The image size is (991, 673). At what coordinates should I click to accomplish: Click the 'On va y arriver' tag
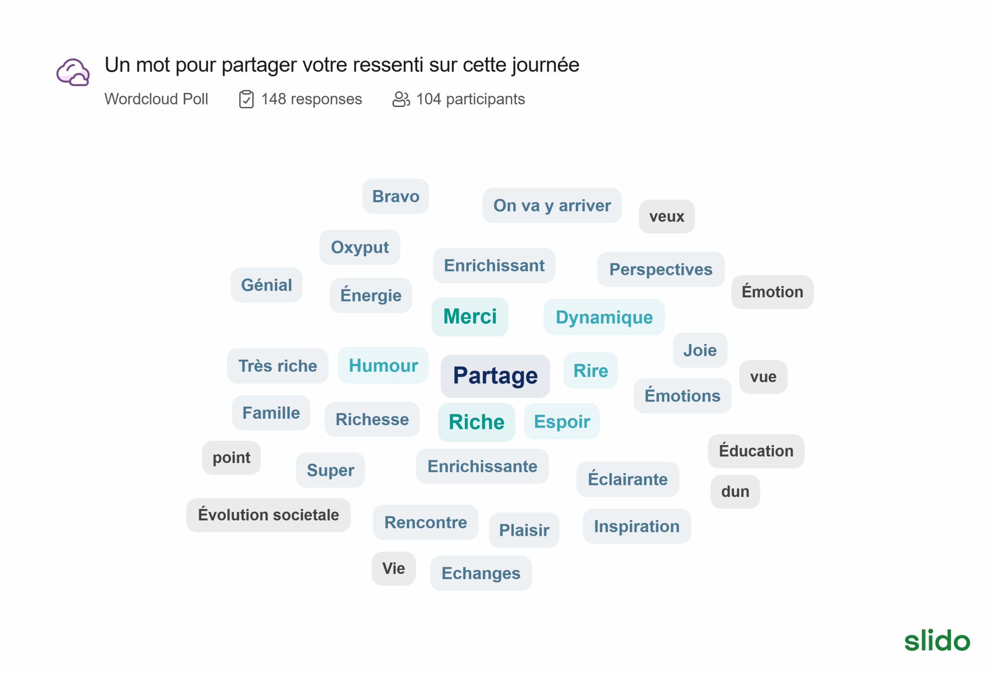(x=552, y=206)
